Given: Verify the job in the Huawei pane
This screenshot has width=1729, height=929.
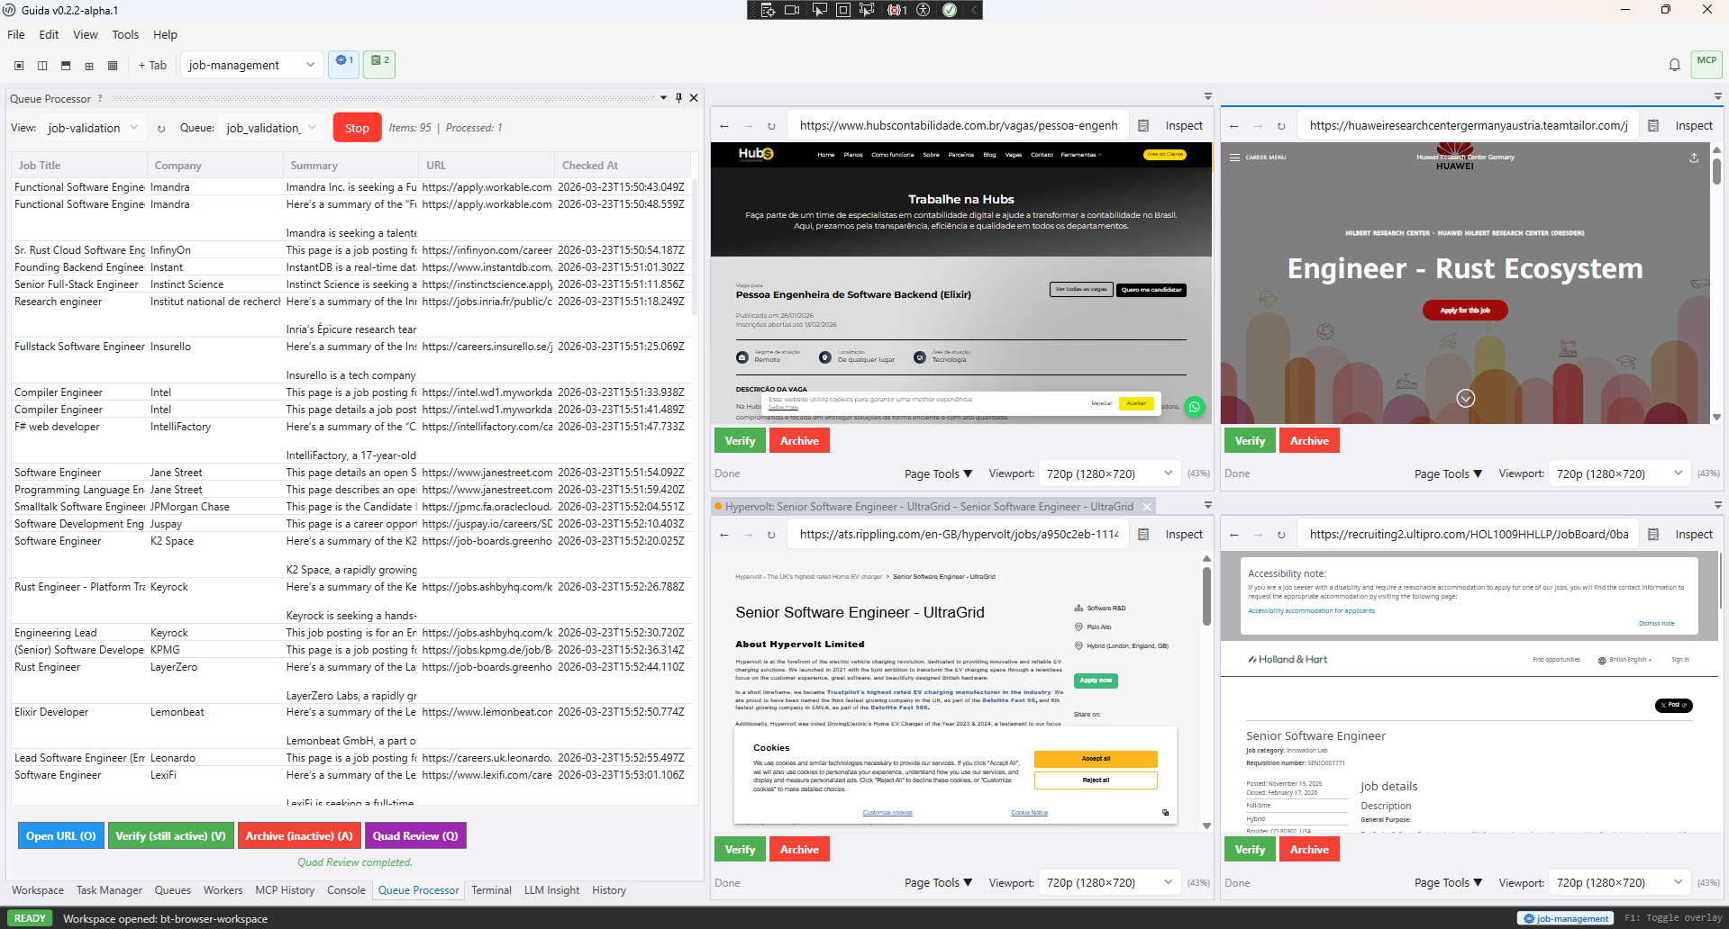Looking at the screenshot, I should (x=1250, y=441).
